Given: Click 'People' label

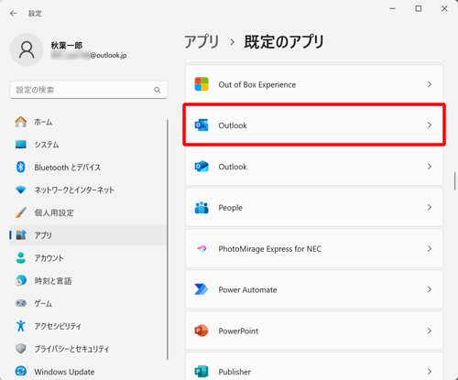Looking at the screenshot, I should pyautogui.click(x=230, y=208).
